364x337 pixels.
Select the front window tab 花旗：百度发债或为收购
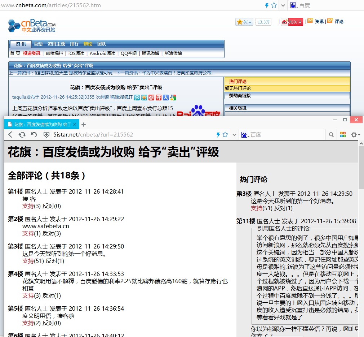[x=42, y=125]
